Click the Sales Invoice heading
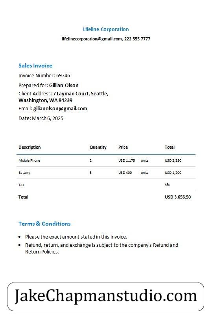Viewport: 212px width, 319px height. (x=35, y=66)
